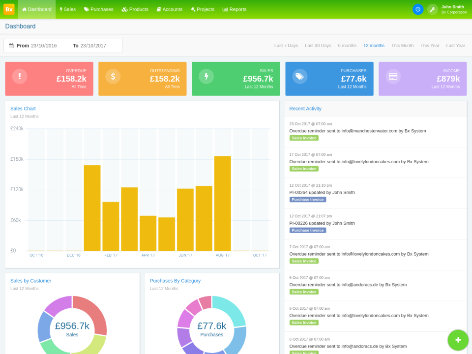Open the Purchases menu

pyautogui.click(x=98, y=9)
